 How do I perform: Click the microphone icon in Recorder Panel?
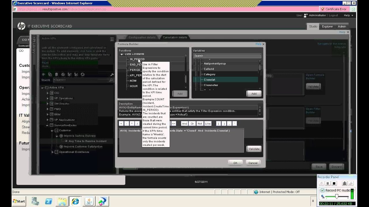point(323,197)
